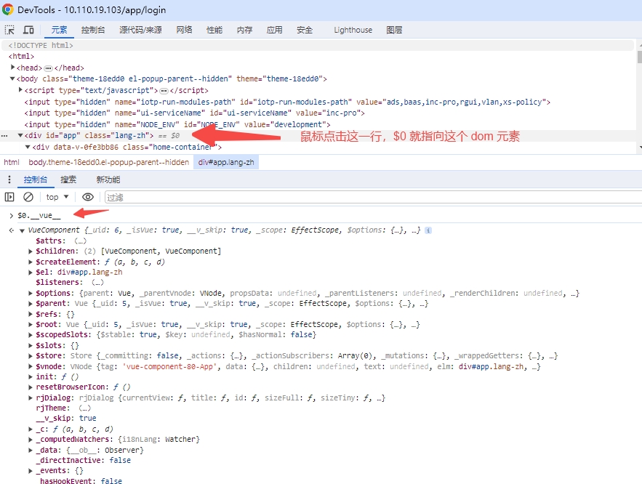642x484 pixels.
Task: Open the 源代码/来源 Sources tab
Action: point(140,30)
